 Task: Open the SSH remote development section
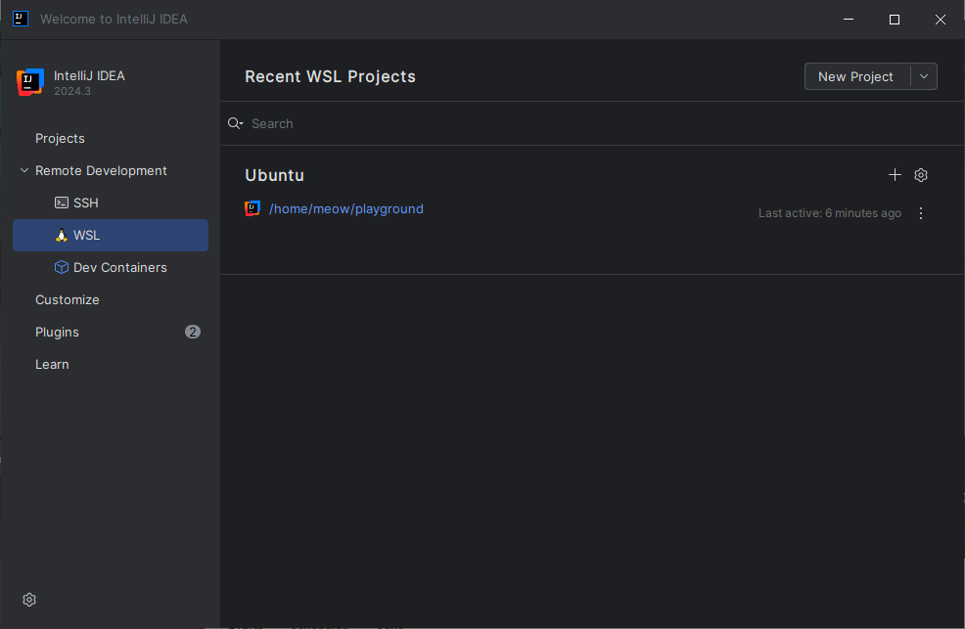tap(87, 202)
